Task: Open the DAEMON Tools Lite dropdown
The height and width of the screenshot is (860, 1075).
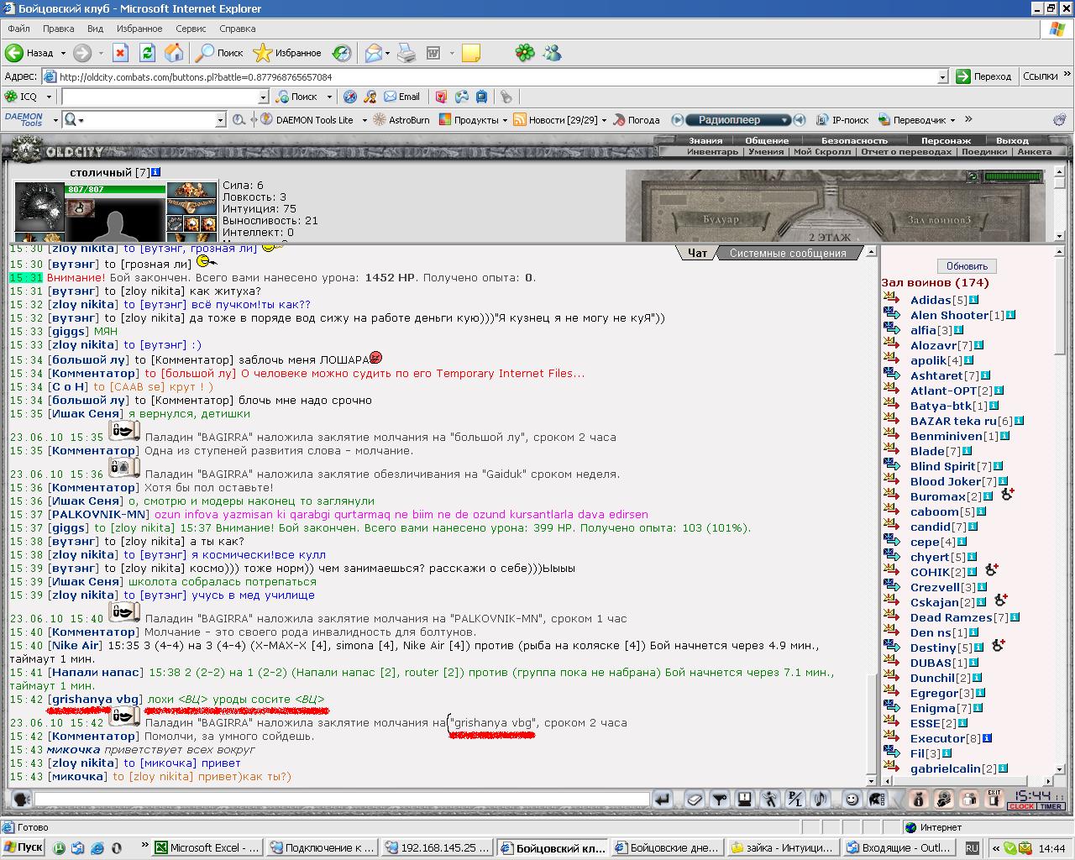Action: point(364,120)
